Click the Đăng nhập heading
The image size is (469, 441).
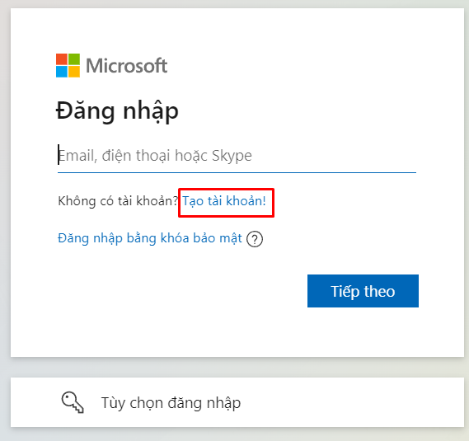tap(117, 111)
